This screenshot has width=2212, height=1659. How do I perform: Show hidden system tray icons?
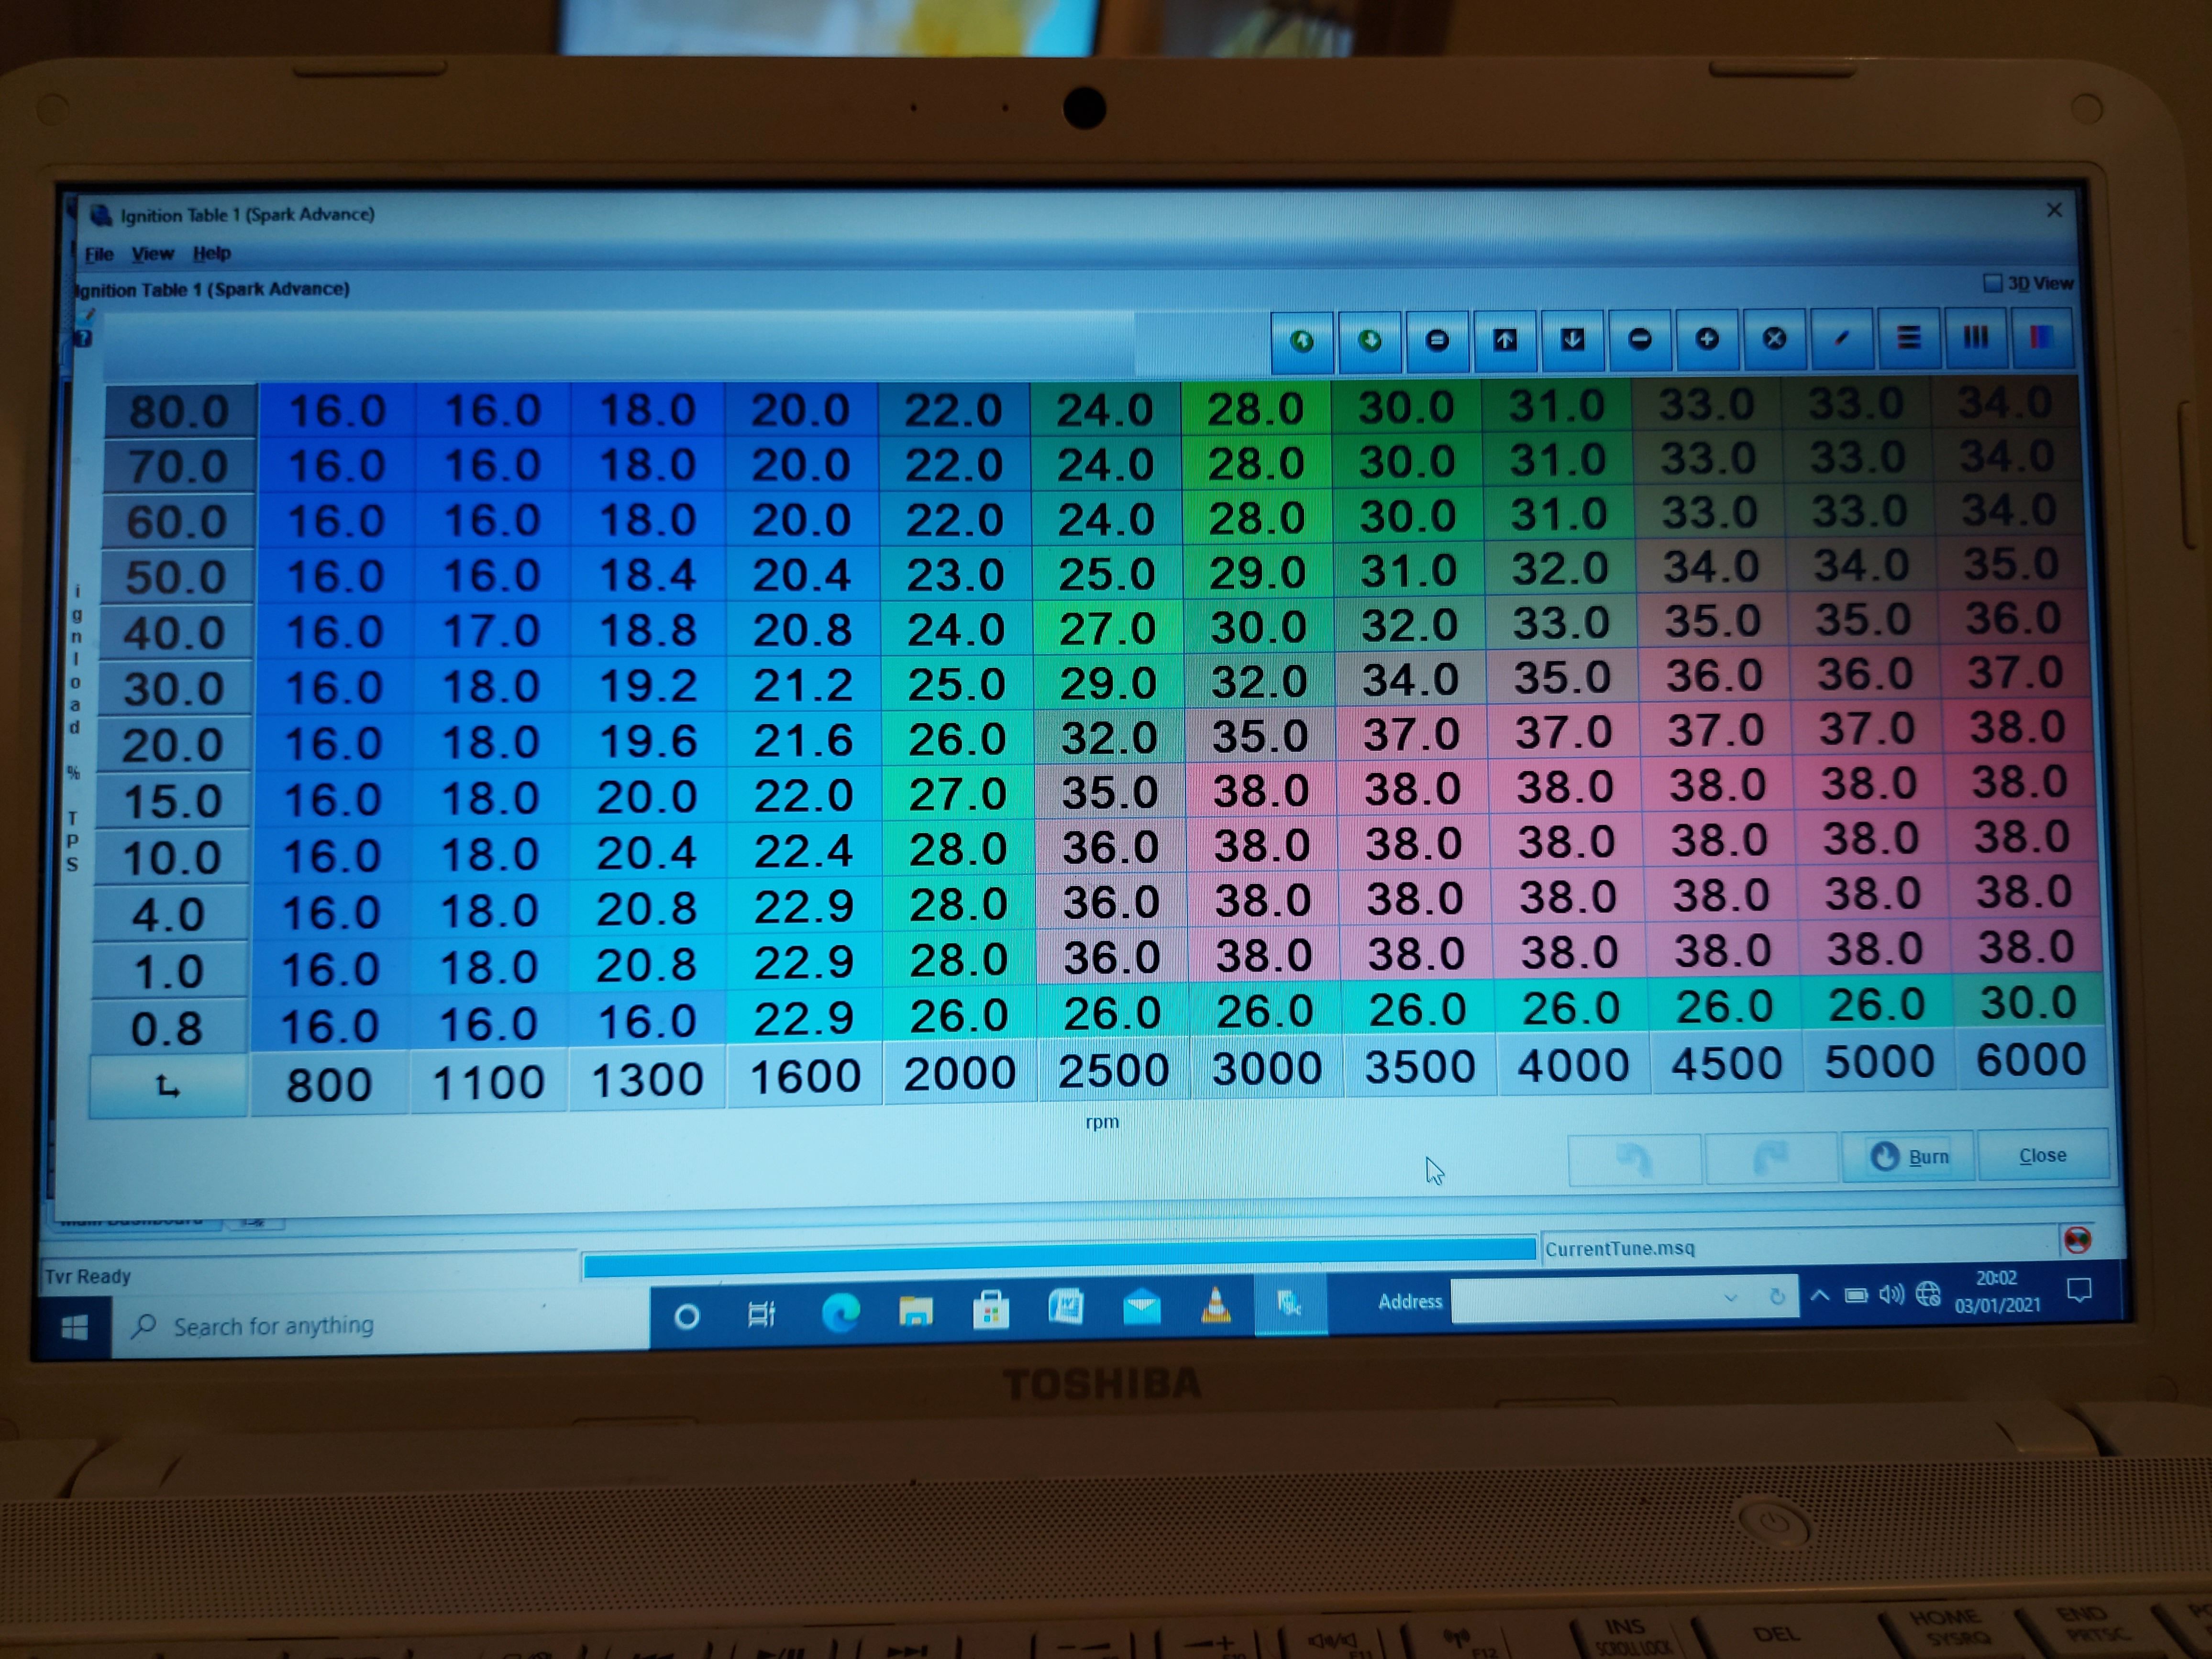[x=1820, y=1297]
